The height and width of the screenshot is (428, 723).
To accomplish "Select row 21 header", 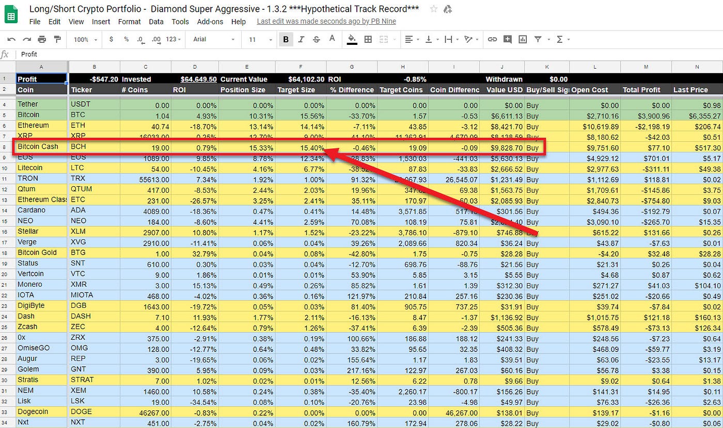I will click(8, 284).
